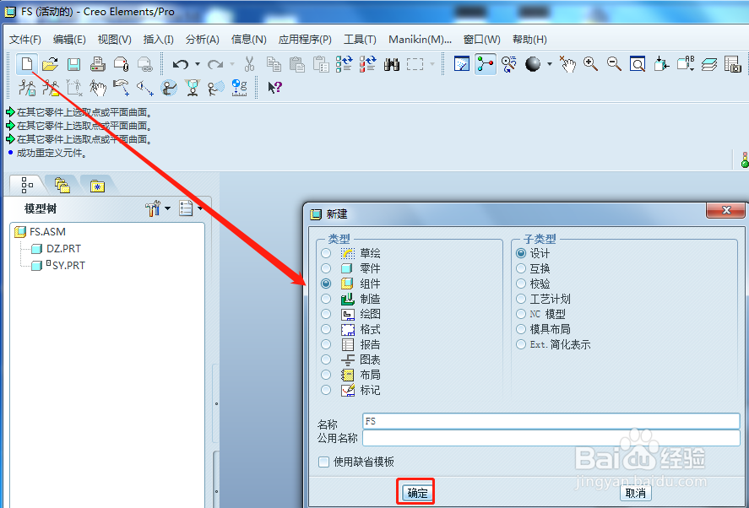This screenshot has width=749, height=508.
Task: Click the Layers stack icon
Action: coord(709,64)
